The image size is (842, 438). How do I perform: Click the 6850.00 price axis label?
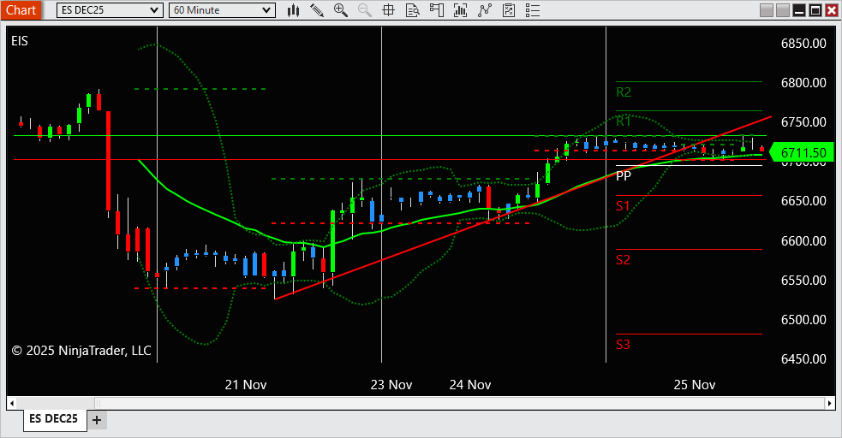tap(803, 44)
